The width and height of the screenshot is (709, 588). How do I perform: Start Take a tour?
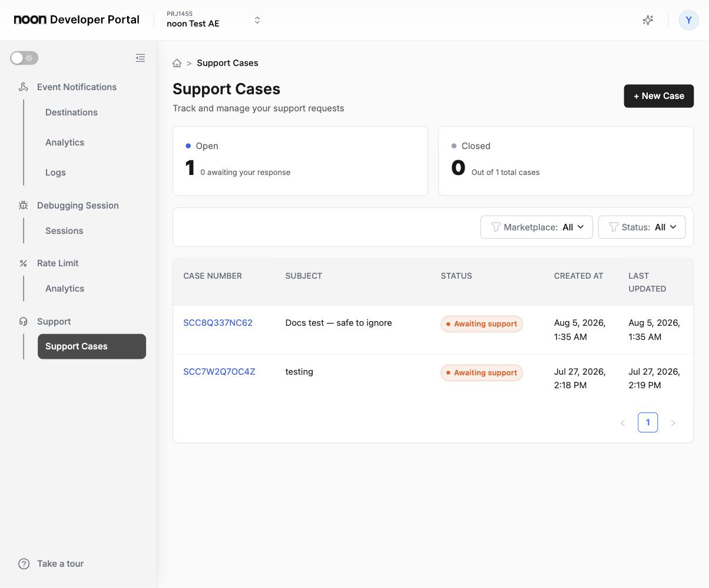pyautogui.click(x=60, y=564)
